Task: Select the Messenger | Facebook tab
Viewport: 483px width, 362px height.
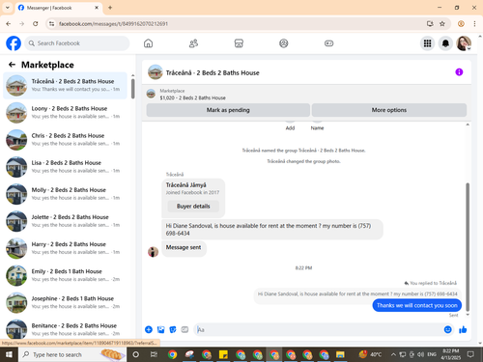Action: pos(59,8)
